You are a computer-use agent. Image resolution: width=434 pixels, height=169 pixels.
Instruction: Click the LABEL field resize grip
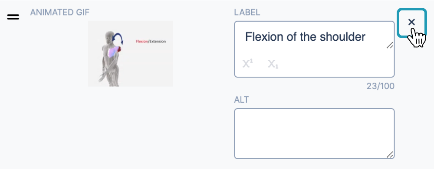390,45
